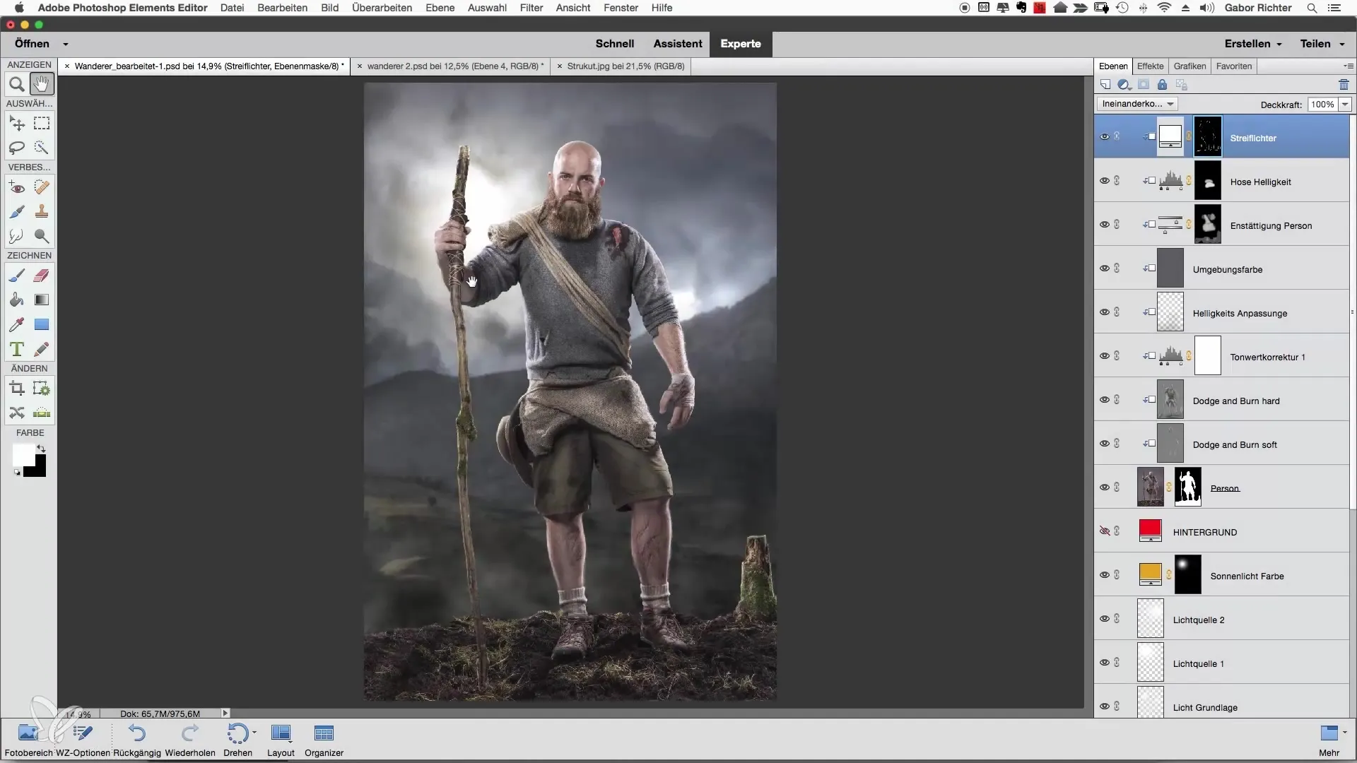This screenshot has height=763, width=1357.
Task: Open the Fotobereich photo bin
Action: [28, 740]
